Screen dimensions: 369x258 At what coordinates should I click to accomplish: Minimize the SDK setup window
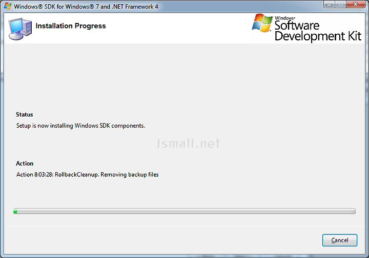(329, 5)
